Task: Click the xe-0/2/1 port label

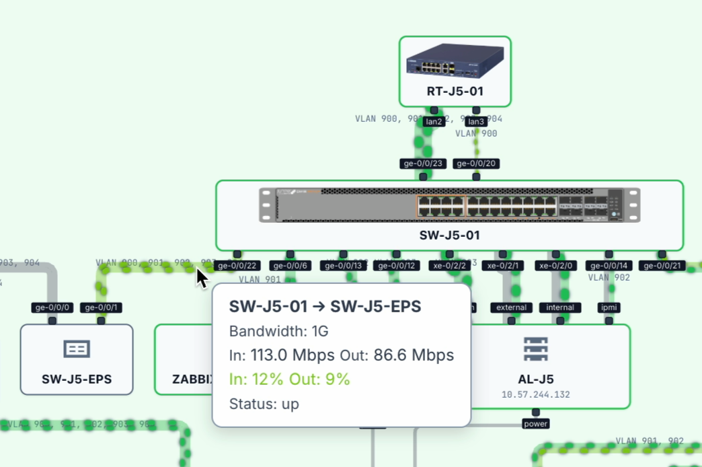Action: pyautogui.click(x=502, y=266)
